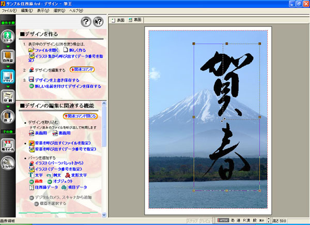Image resolution: width=310 pixels, height=225 pixels.
Task: Click the 住所録データ link
Action: tap(47, 188)
